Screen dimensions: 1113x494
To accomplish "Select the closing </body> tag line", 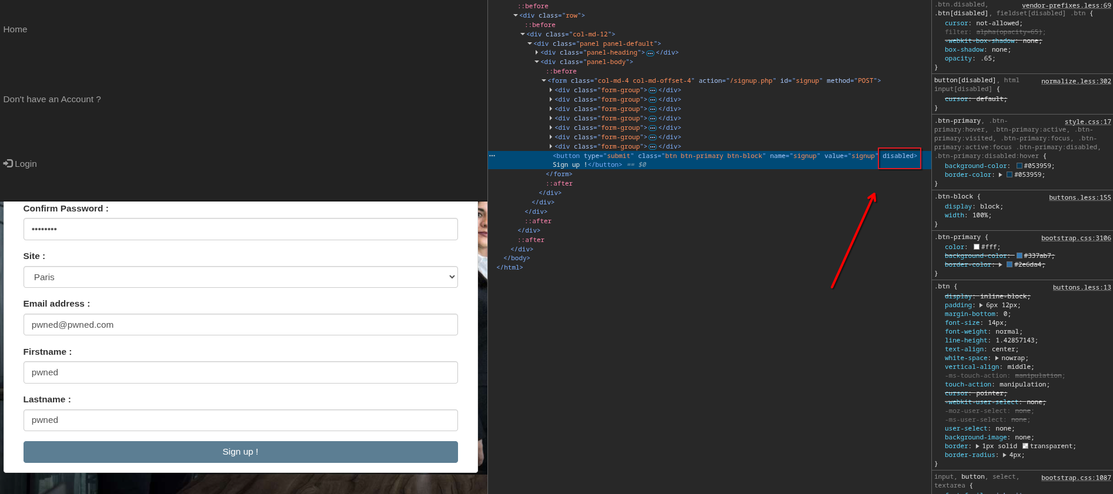I will [517, 258].
